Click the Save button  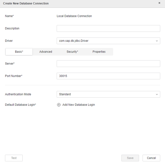tap(130, 158)
